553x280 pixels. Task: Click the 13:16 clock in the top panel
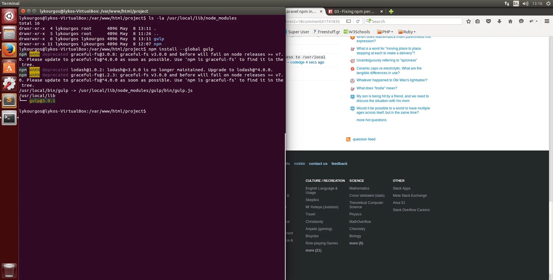537,3
